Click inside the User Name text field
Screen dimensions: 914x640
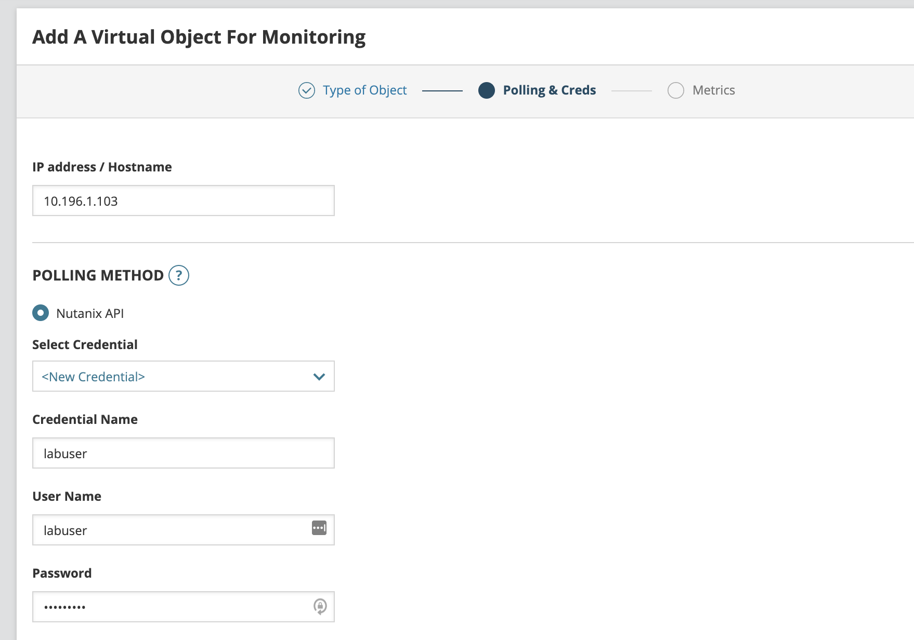point(172,530)
